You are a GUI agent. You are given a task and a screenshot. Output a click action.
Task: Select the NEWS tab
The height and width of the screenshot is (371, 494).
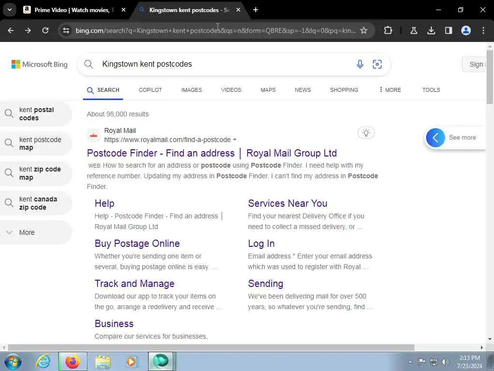point(303,90)
